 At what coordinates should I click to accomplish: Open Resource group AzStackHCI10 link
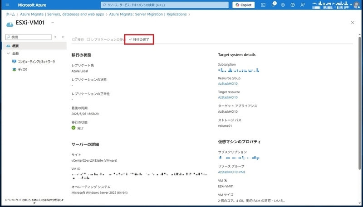click(x=228, y=84)
